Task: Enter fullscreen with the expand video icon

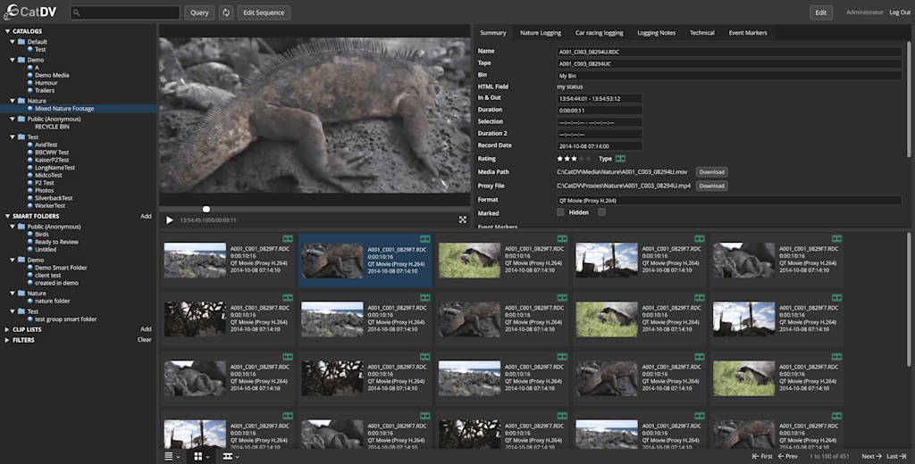Action: pos(463,220)
